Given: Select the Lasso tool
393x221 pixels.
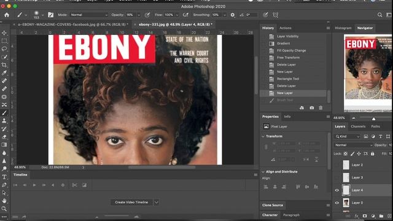Looking at the screenshot, I should point(4,48).
